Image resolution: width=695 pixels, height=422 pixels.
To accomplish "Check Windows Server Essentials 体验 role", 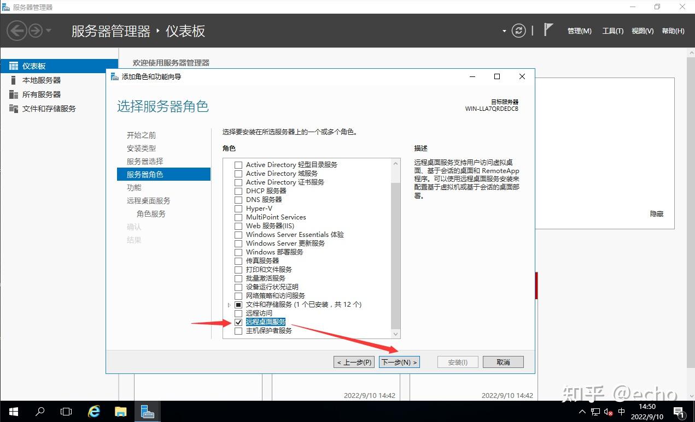I will click(238, 235).
